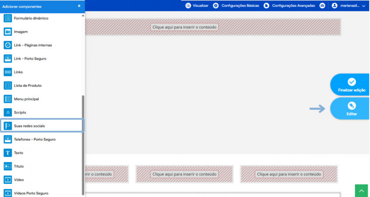Select the Texto label
Screen dimensions: 370x197
pyautogui.click(x=18, y=153)
